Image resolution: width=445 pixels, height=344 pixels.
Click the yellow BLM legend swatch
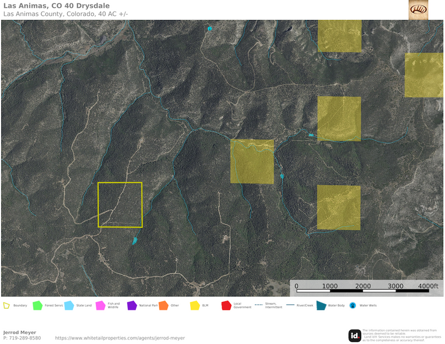[x=195, y=305]
